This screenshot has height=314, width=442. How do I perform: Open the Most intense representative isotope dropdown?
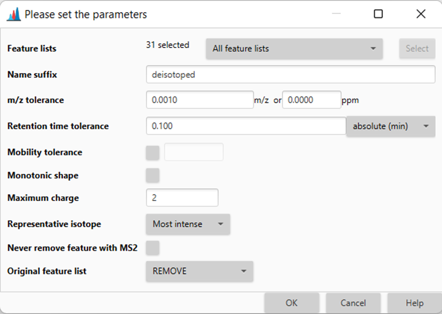pos(188,224)
